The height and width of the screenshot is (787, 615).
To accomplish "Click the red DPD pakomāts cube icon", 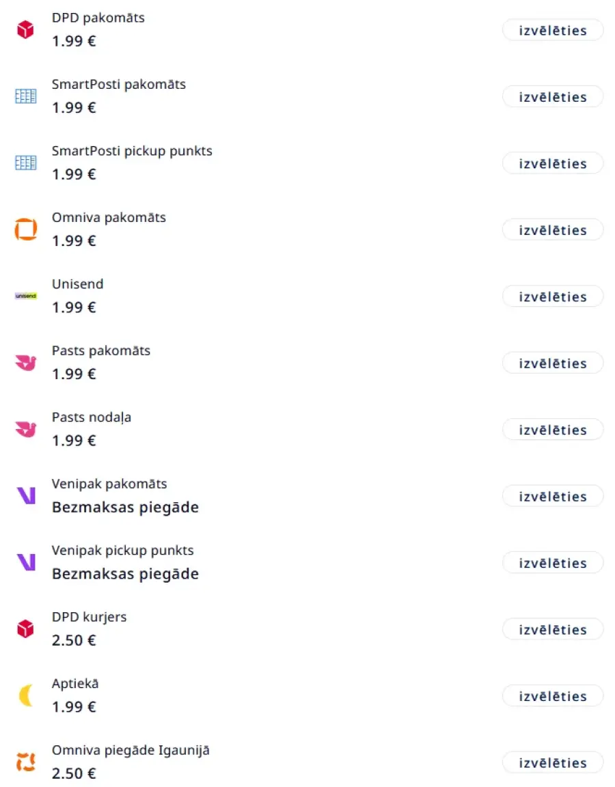I will (25, 30).
